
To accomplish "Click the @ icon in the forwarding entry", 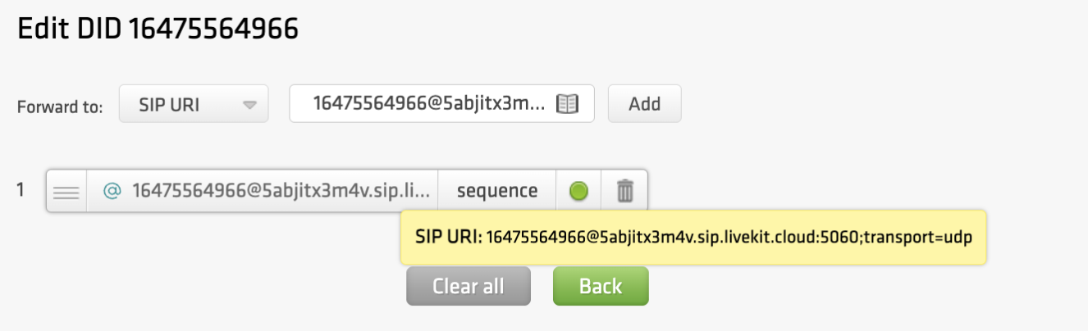I will click(x=112, y=191).
